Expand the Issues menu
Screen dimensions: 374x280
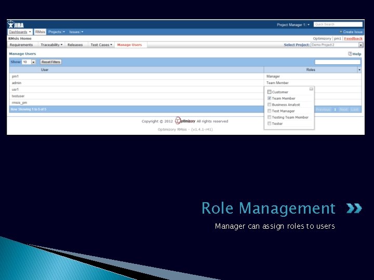76,32
